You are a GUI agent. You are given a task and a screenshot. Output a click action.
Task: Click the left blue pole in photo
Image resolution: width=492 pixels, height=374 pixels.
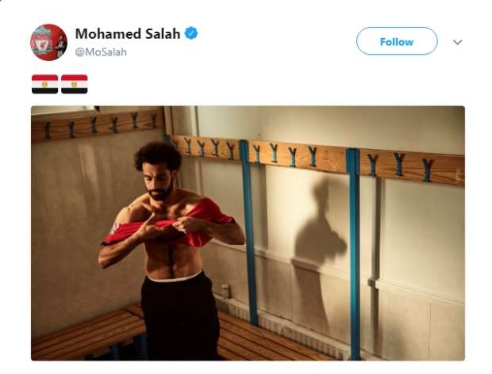(249, 234)
